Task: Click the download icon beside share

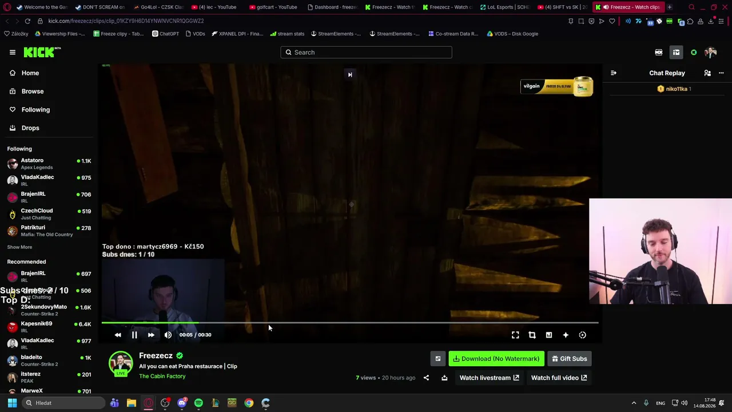Action: 444,378
